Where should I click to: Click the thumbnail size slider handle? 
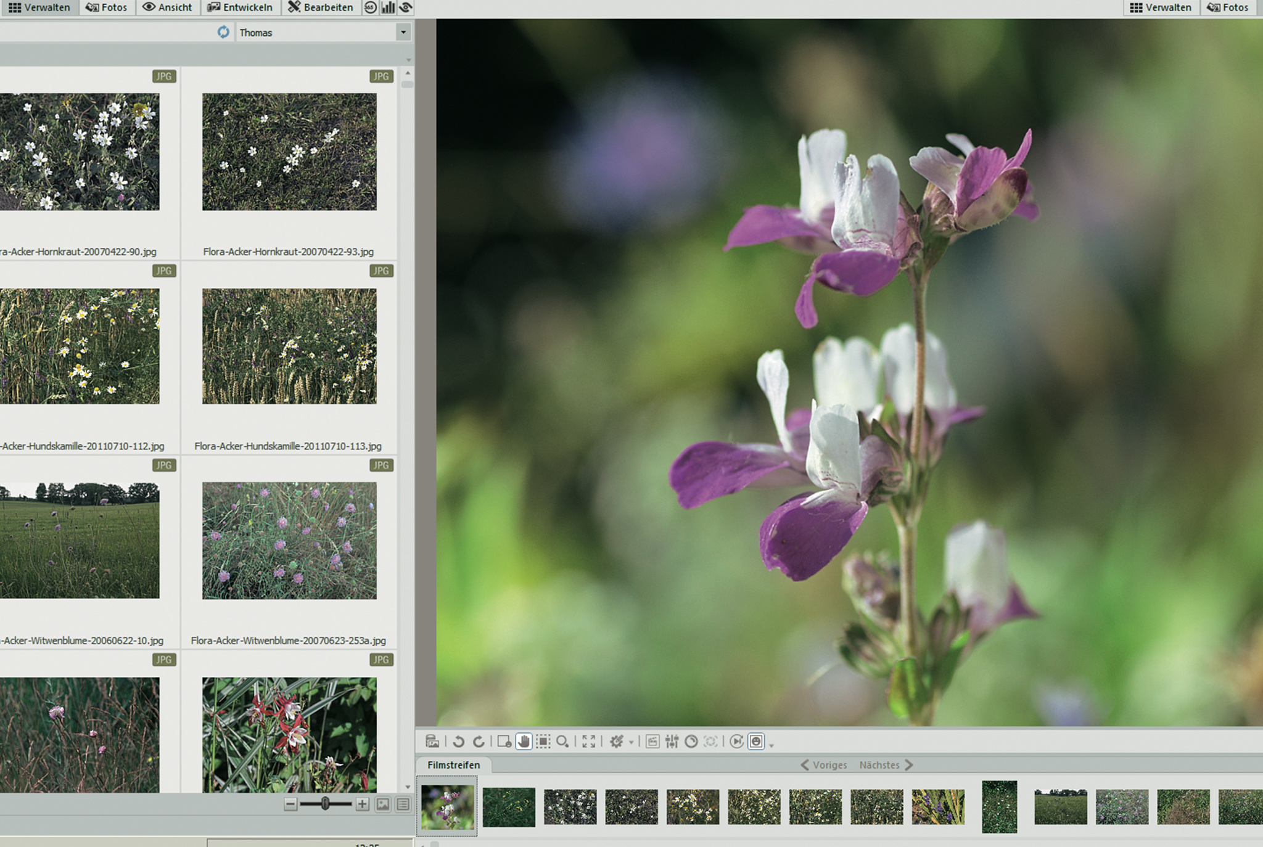(x=325, y=804)
